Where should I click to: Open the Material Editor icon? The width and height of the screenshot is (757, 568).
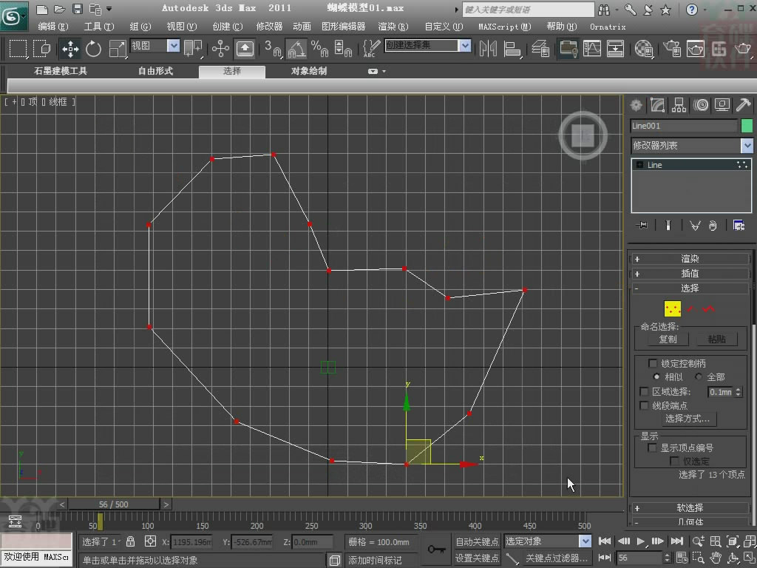[x=644, y=48]
